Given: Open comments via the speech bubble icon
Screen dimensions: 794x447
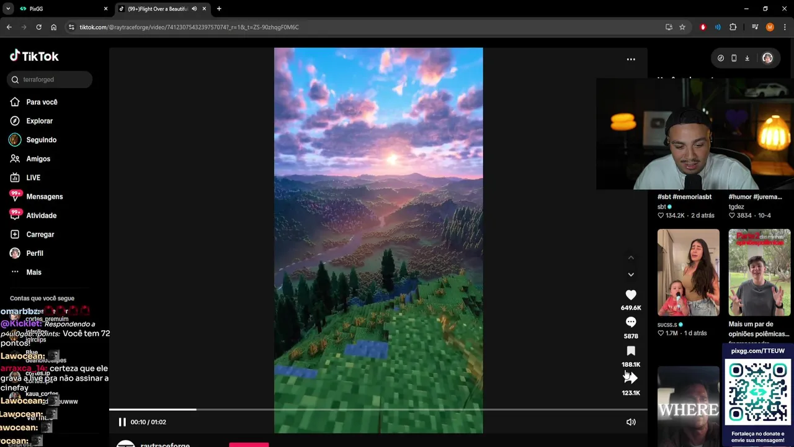Looking at the screenshot, I should tap(631, 322).
